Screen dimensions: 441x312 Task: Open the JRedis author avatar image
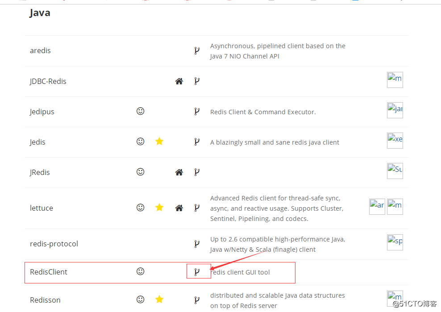coord(395,171)
